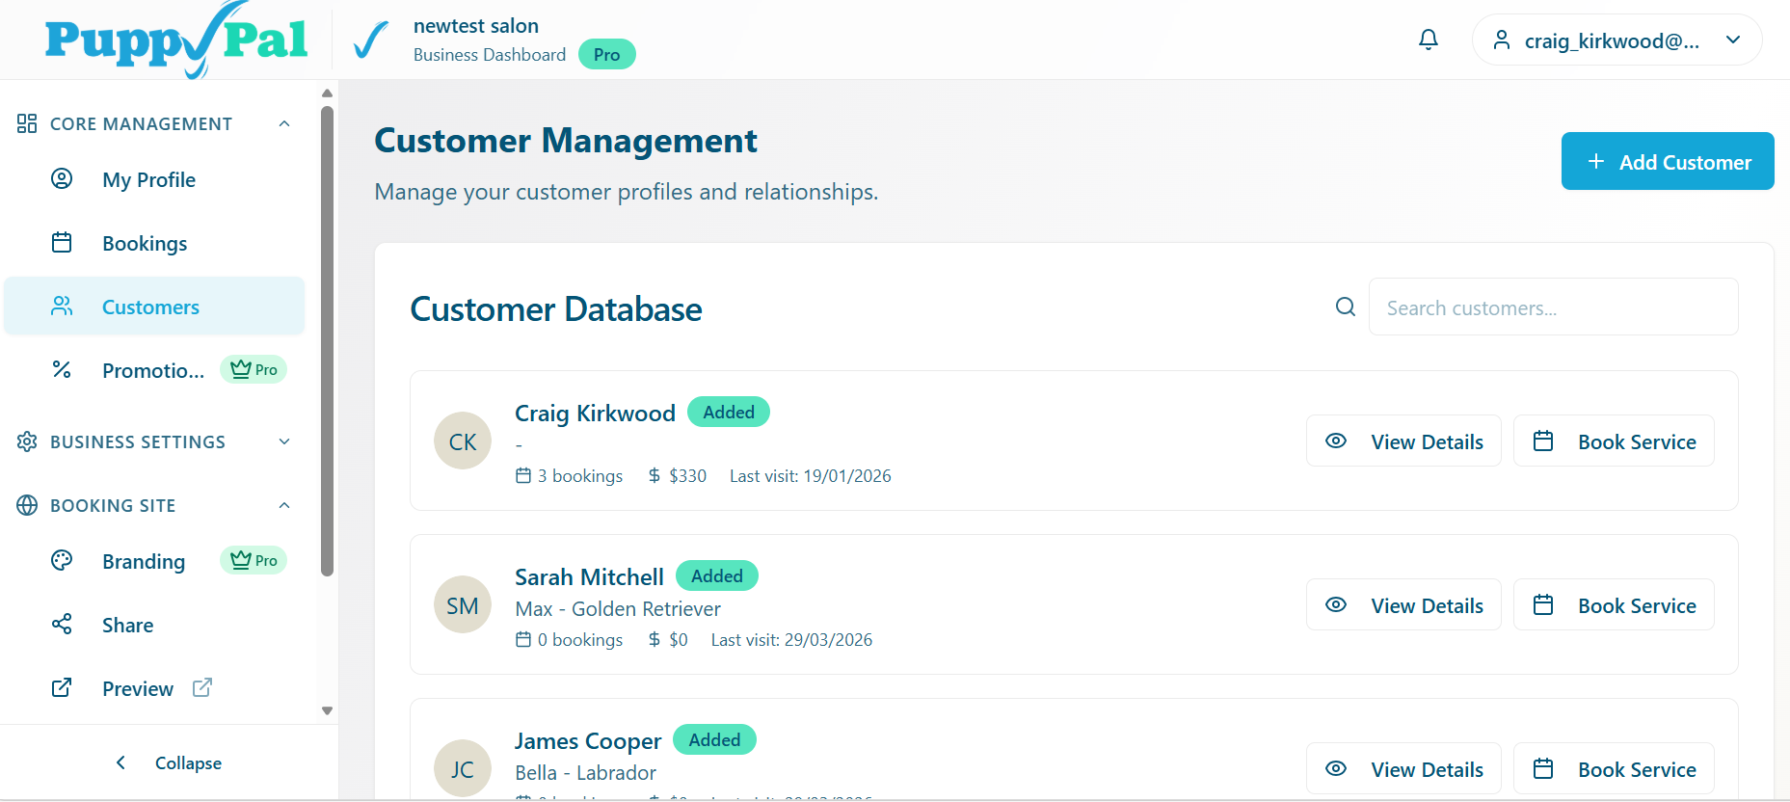Click the user avatar icon beside craig_kirkwood
The image size is (1790, 802).
1501,40
